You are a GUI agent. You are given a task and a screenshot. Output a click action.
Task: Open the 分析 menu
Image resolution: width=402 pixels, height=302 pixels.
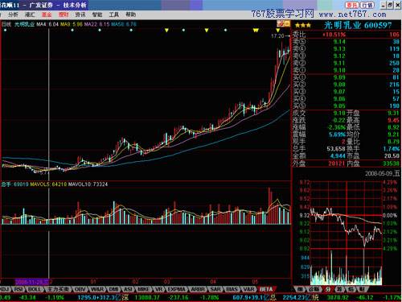13,14
